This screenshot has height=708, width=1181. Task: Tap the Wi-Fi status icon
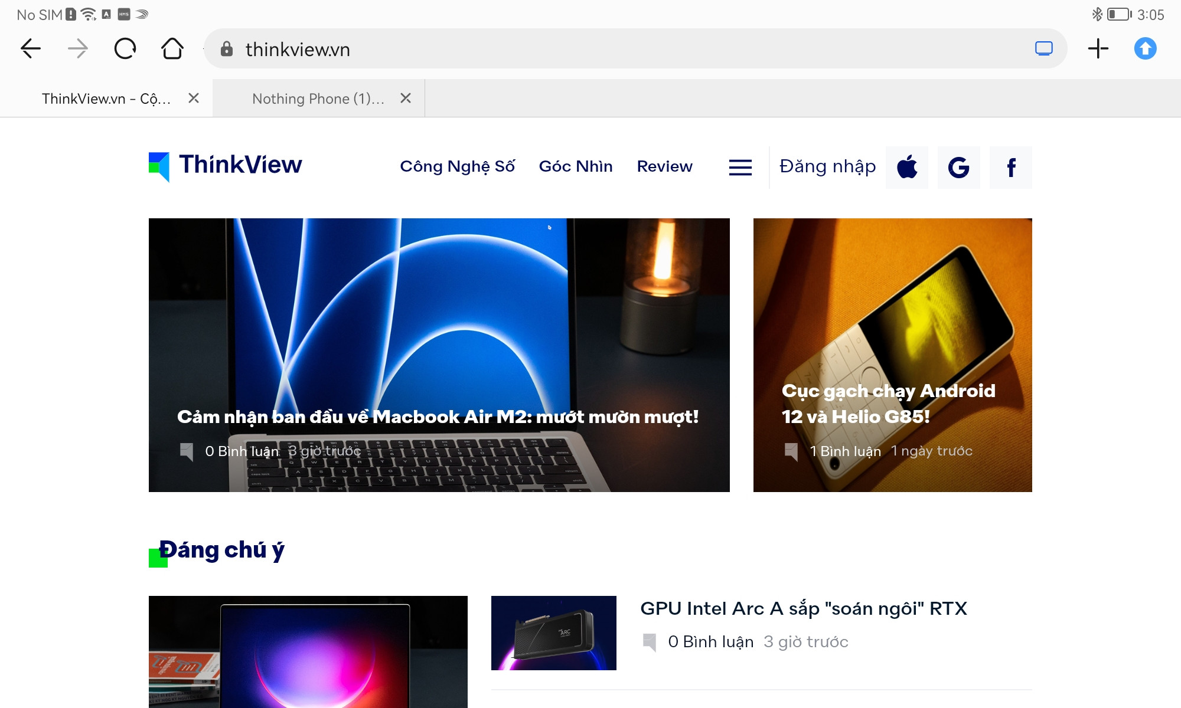pyautogui.click(x=89, y=14)
